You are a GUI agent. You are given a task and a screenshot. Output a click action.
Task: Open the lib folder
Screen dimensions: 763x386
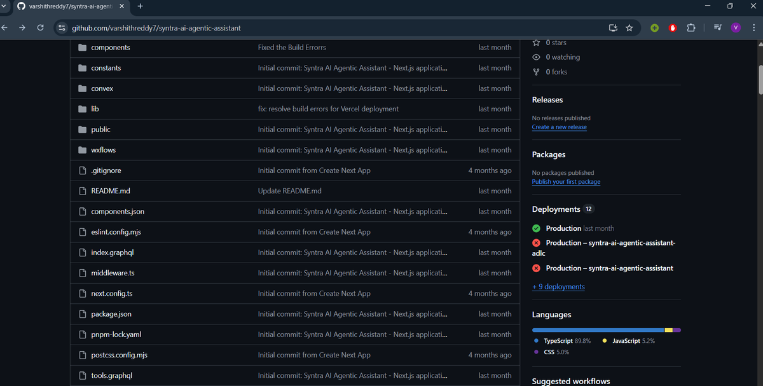(x=95, y=109)
